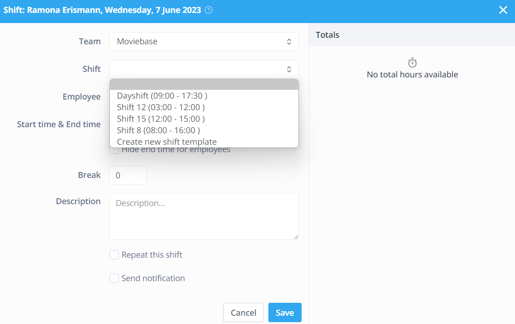
Task: Collapse the Shift dropdown field
Action: click(204, 69)
